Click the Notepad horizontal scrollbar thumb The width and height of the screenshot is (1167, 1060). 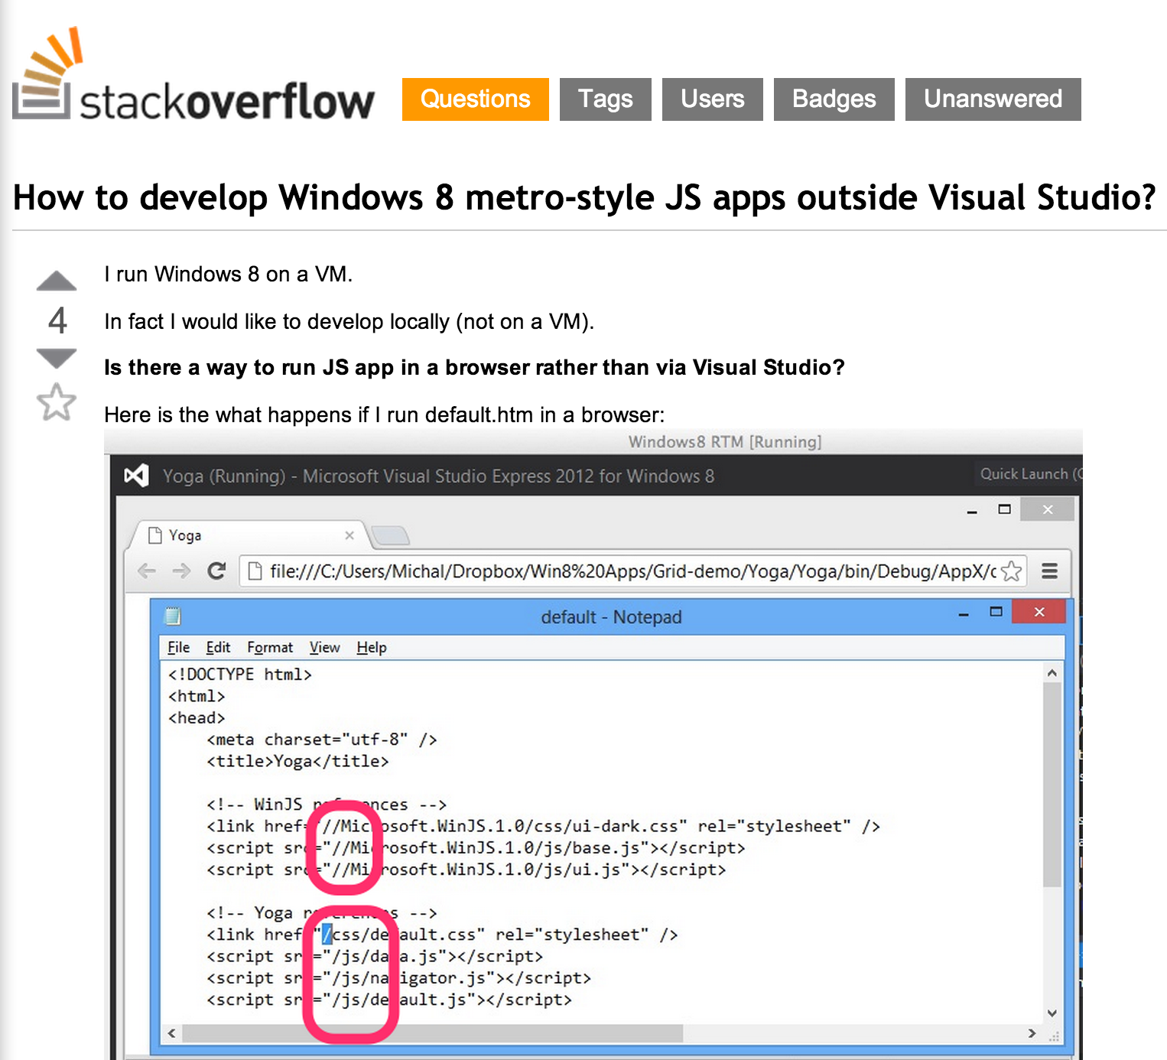(433, 1033)
